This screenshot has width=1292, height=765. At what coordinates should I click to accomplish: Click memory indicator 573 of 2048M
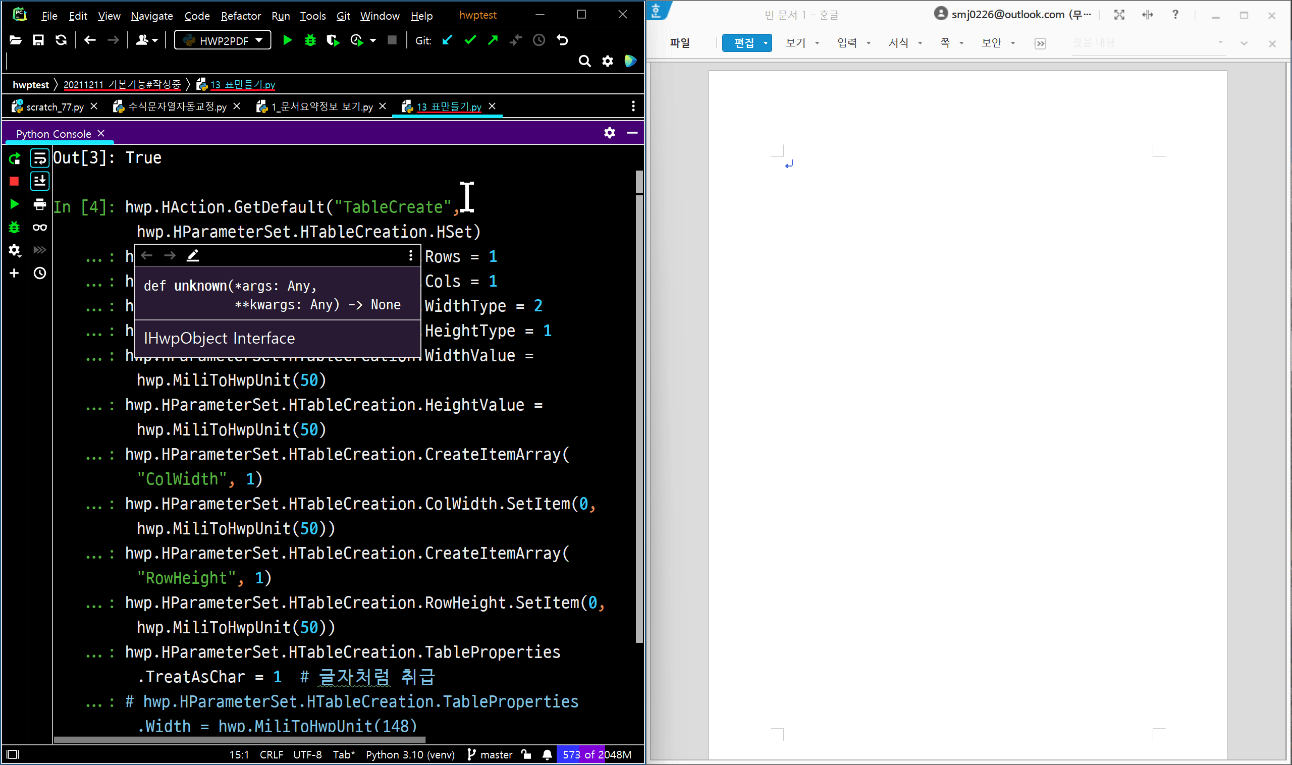click(x=597, y=755)
